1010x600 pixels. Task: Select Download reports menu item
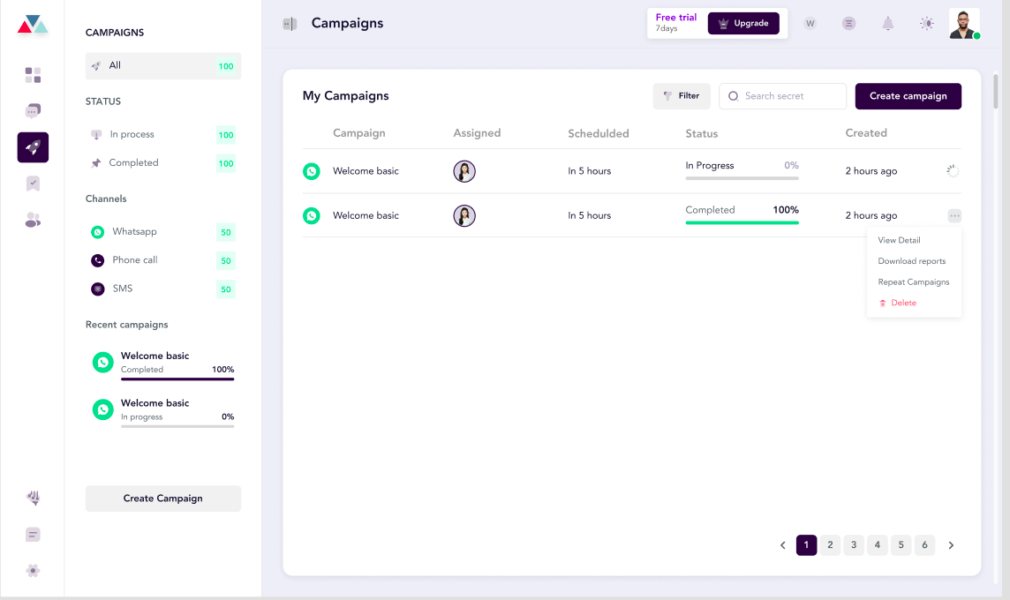coord(911,260)
